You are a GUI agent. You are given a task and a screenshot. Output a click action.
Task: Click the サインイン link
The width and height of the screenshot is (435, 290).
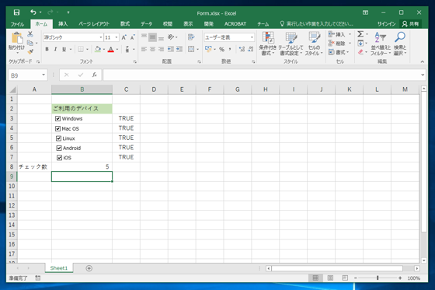pyautogui.click(x=386, y=24)
